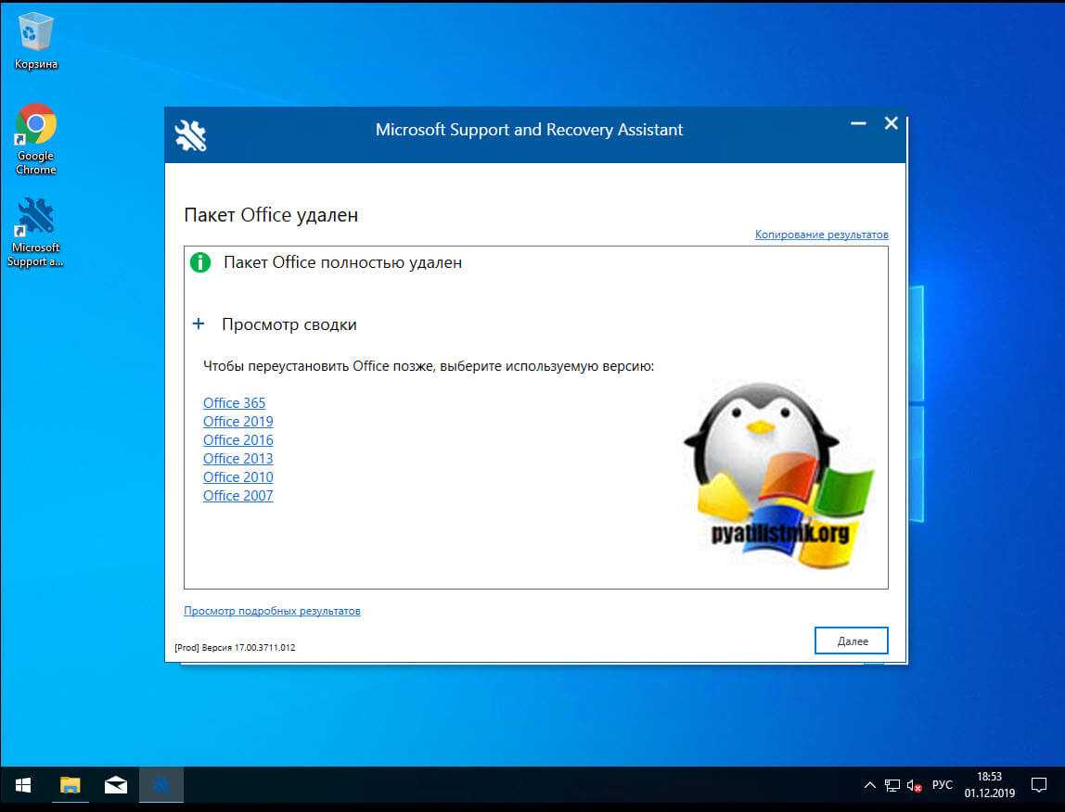The image size is (1065, 812).
Task: Click the Копирование результатов link
Action: (x=821, y=235)
